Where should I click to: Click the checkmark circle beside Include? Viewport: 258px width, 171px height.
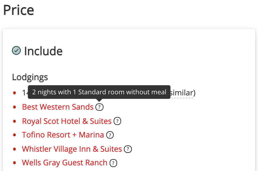[x=16, y=51]
